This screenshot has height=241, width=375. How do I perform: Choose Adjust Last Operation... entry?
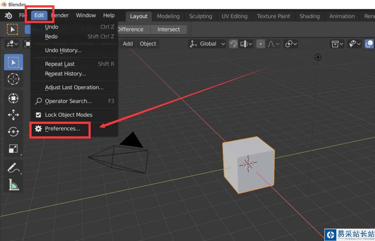(x=74, y=87)
